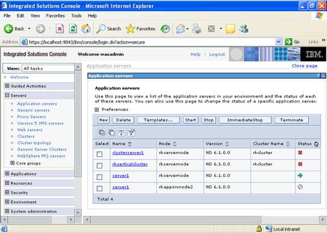Click navigation panel scroll down arrow
Viewport: 327px width, 233px height.
[78, 213]
